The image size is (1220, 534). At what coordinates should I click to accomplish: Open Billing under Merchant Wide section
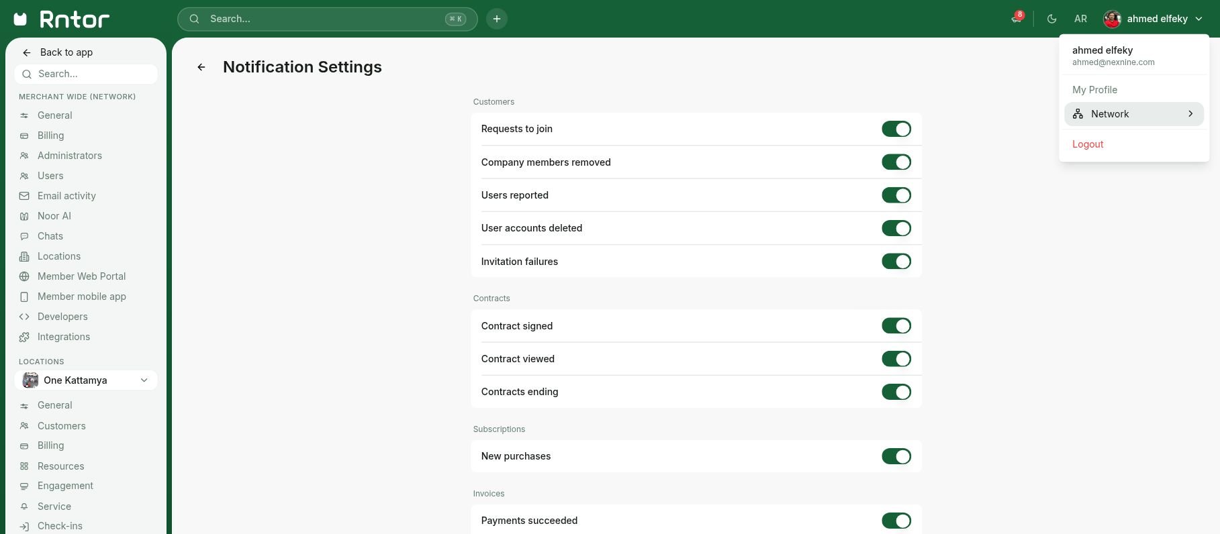click(50, 136)
